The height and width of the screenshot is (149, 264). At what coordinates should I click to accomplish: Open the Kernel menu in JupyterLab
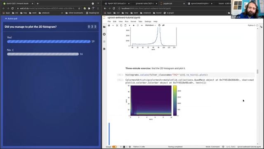[133, 22]
